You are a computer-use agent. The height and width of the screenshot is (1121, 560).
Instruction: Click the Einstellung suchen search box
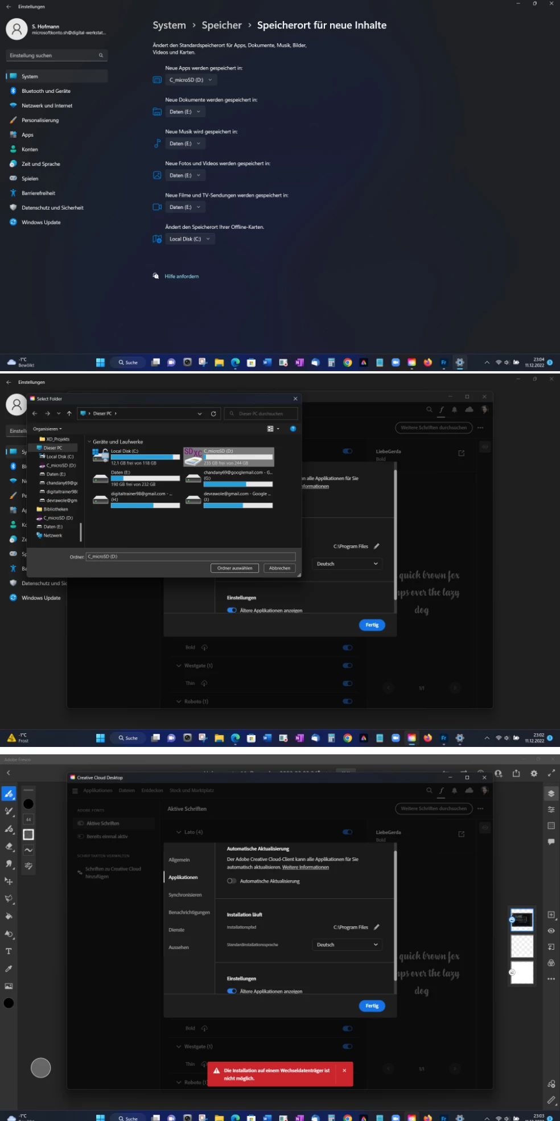pyautogui.click(x=56, y=55)
